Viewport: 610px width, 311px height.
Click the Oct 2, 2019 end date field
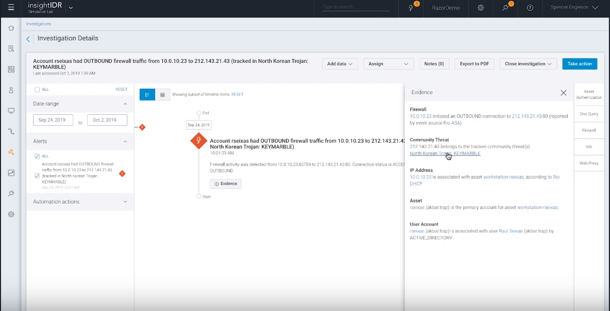pos(107,120)
